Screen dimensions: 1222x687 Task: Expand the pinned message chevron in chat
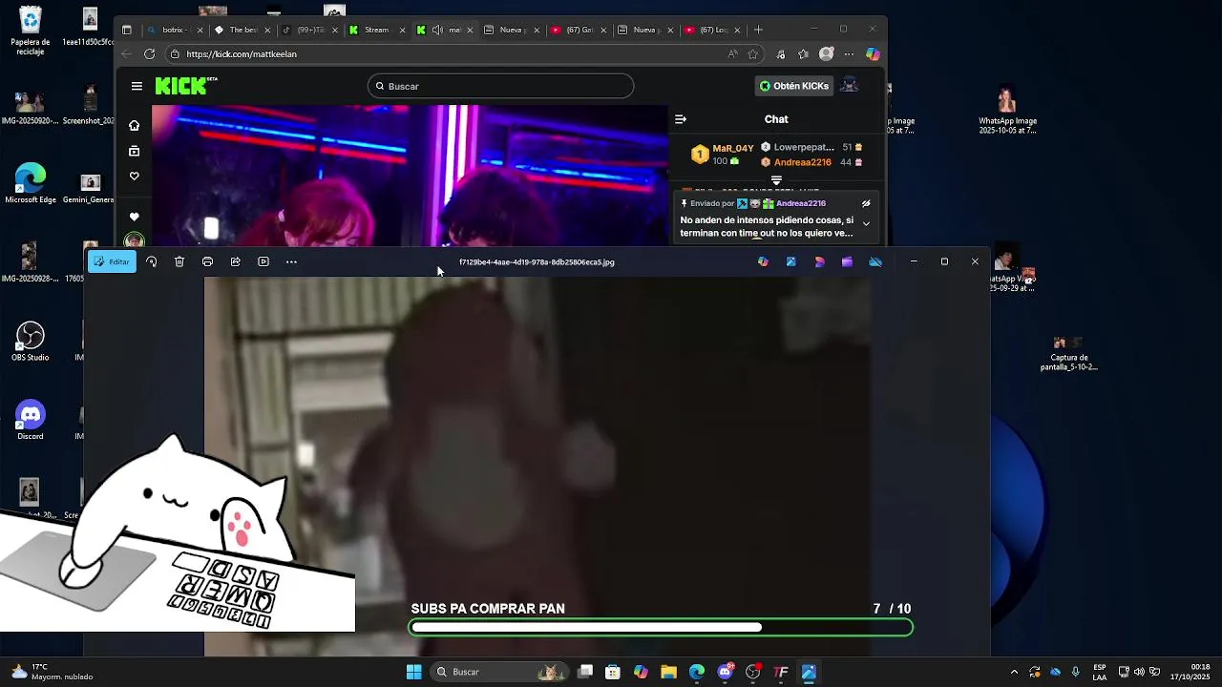(866, 224)
